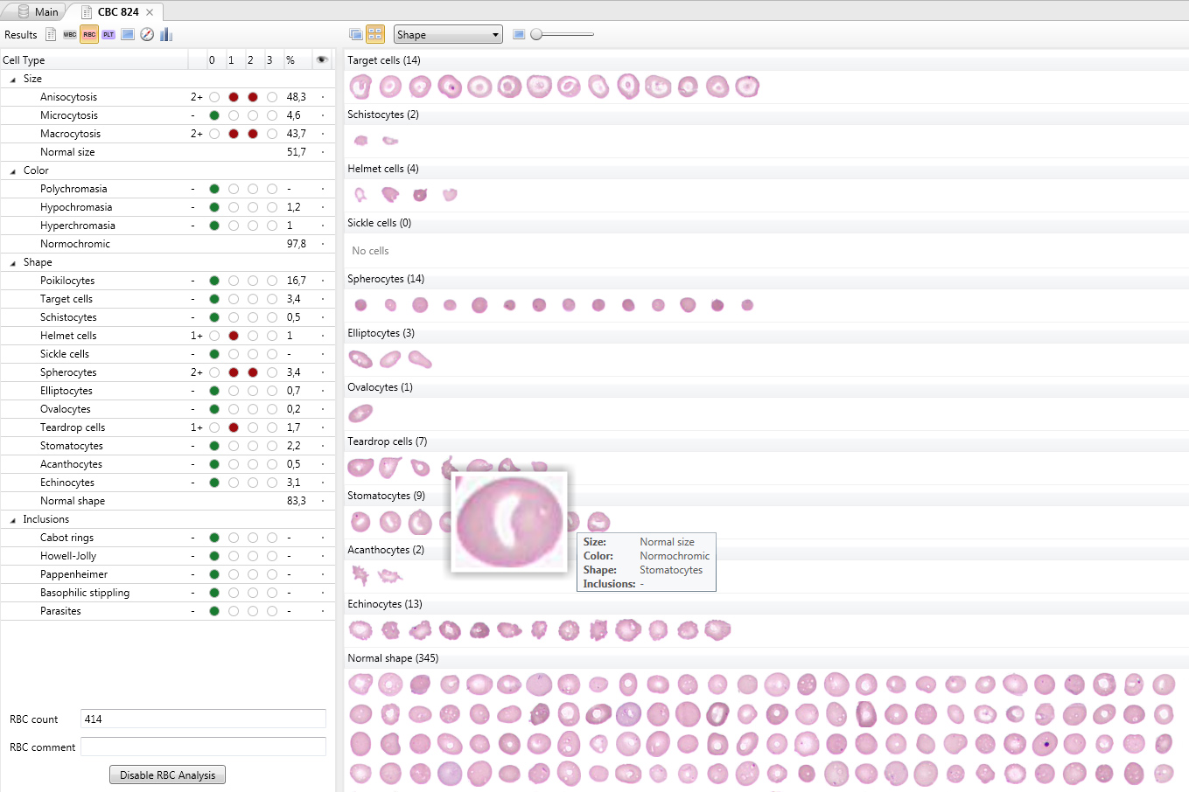Adjust the image zoom slider
The image size is (1189, 792).
click(536, 35)
